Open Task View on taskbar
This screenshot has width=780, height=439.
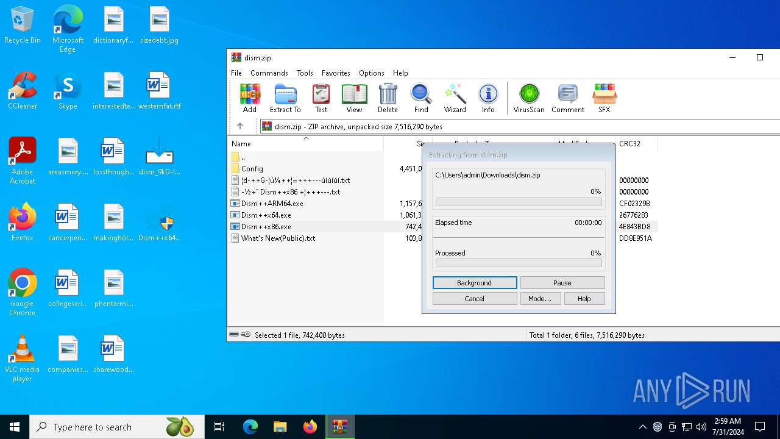[x=219, y=427]
